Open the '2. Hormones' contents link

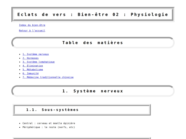point(31,58)
